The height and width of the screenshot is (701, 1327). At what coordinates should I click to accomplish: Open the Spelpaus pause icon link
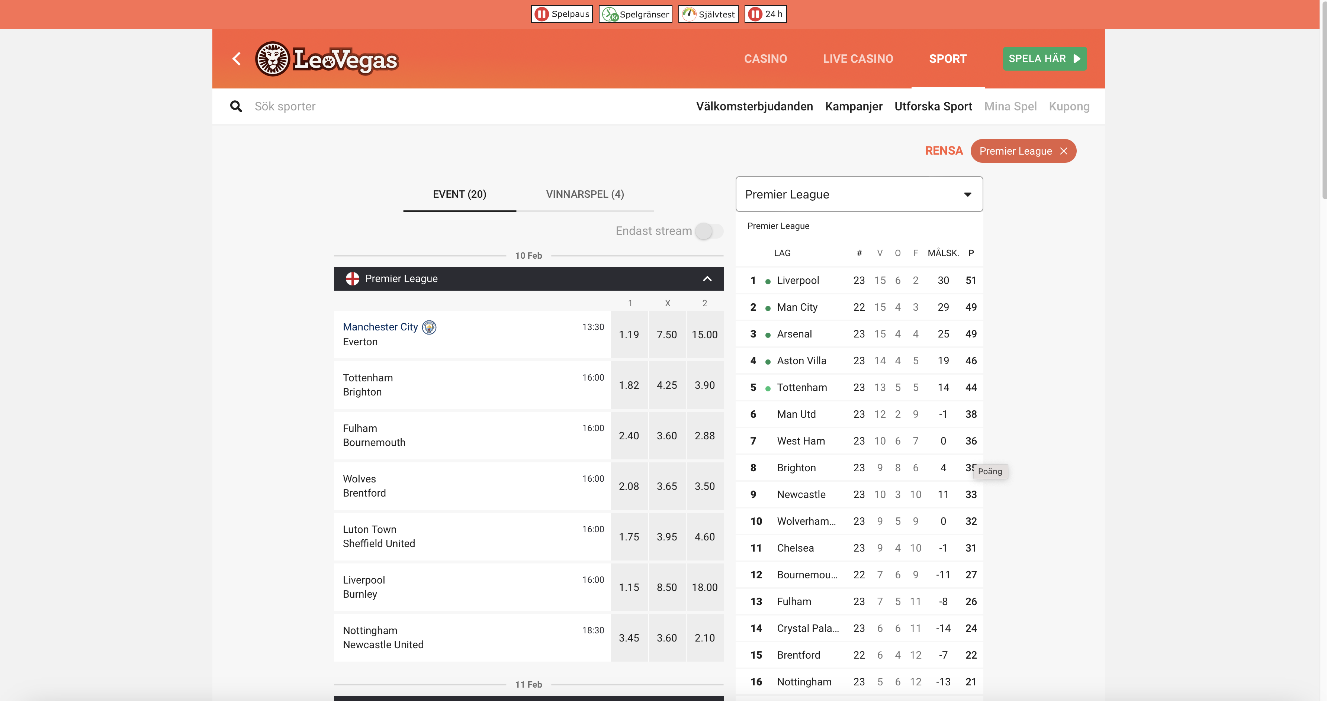[x=542, y=14]
